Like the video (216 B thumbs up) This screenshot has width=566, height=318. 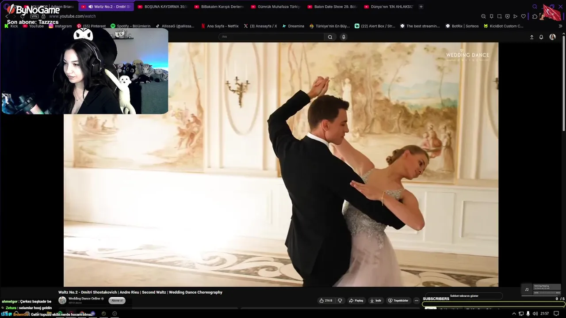[326, 301]
